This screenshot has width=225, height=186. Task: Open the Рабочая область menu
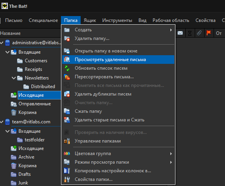[171, 20]
